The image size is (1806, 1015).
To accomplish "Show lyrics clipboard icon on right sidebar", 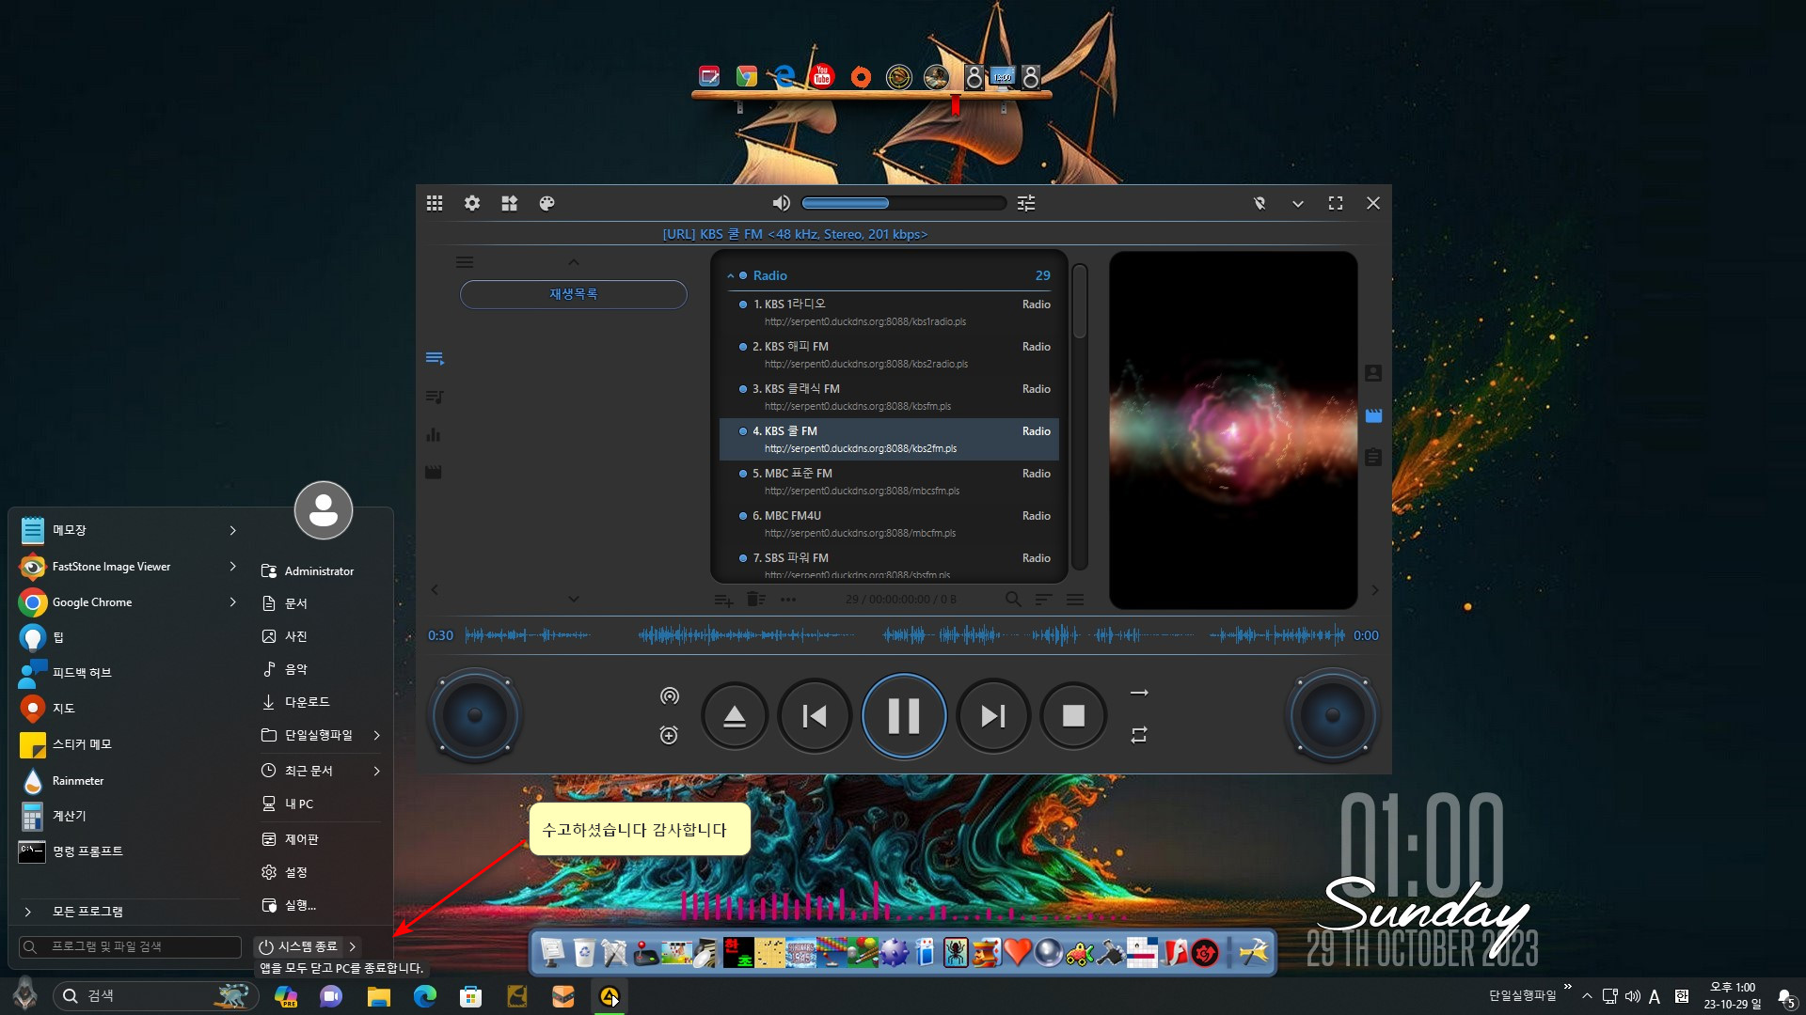I will [x=1373, y=457].
